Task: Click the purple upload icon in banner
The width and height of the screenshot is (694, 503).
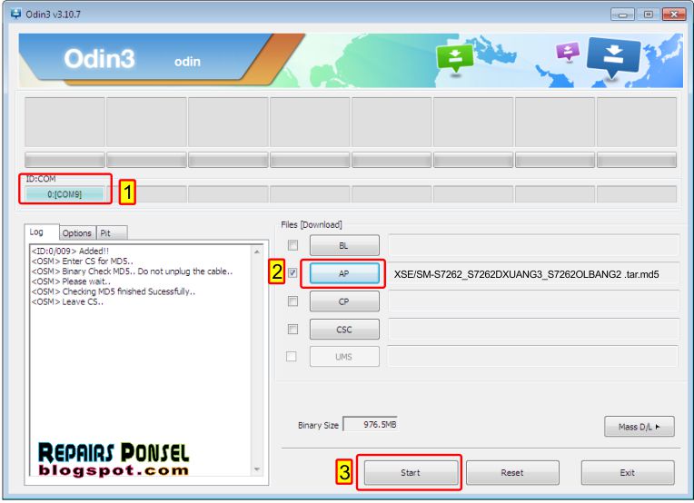Action: (568, 51)
